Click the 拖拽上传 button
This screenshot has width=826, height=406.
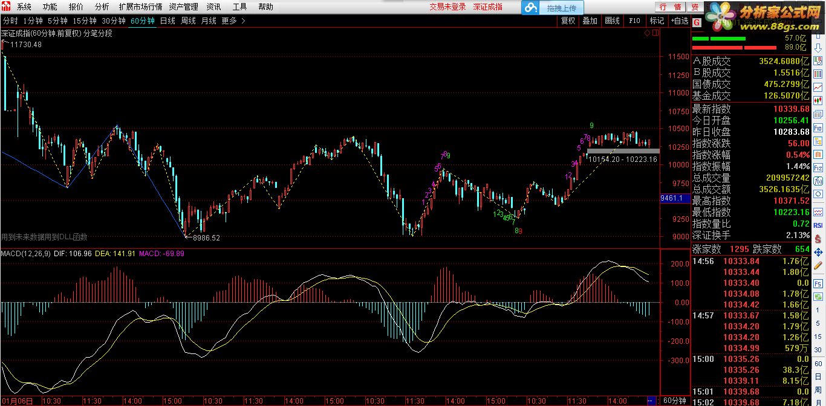562,8
